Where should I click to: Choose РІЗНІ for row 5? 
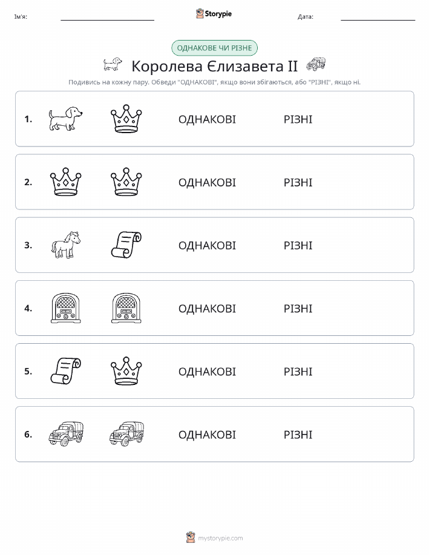pos(298,371)
